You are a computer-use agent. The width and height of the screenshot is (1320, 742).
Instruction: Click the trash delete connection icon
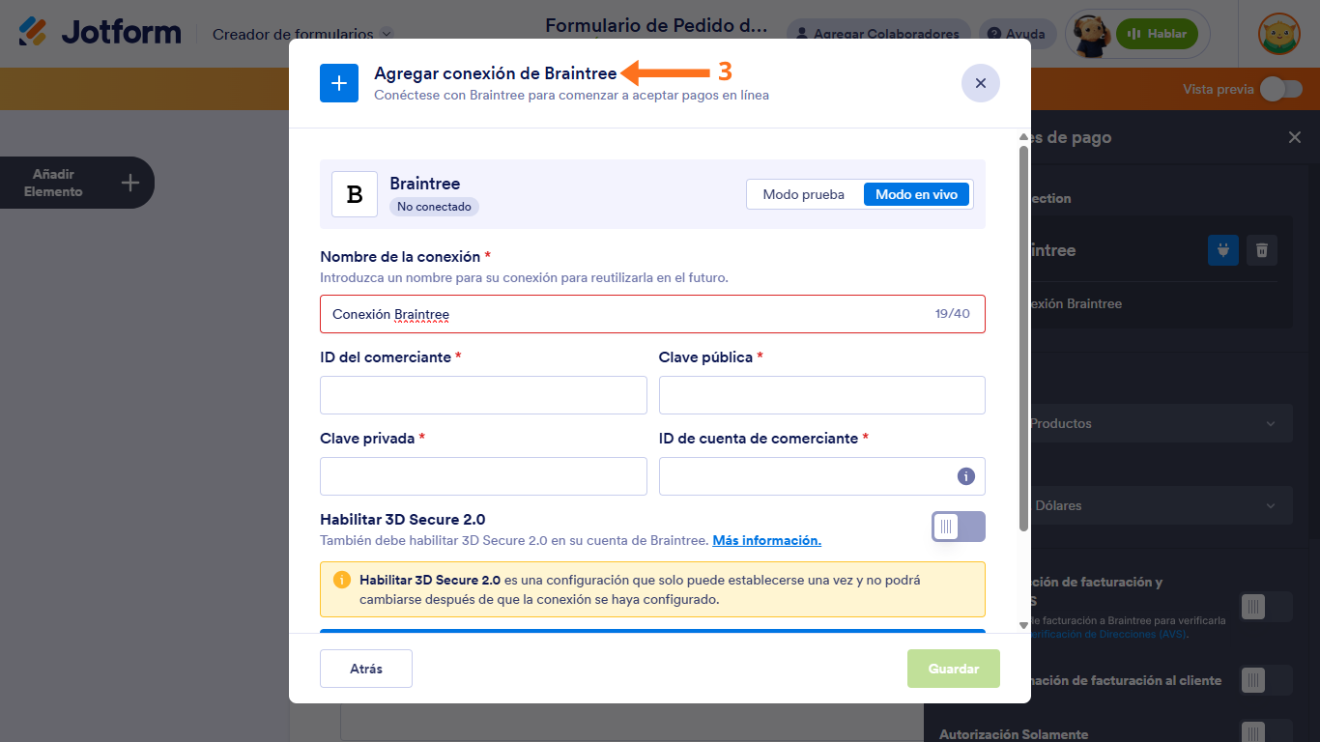click(1262, 250)
